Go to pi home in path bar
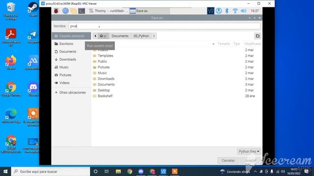314x176 pixels. 104,36
